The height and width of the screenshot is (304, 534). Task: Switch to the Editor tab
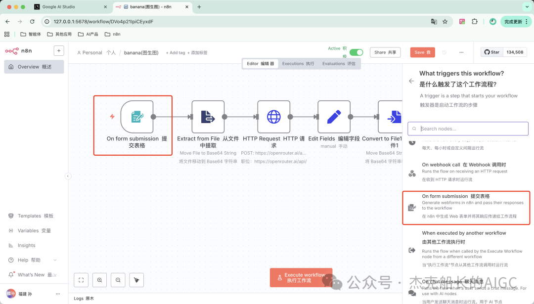260,64
